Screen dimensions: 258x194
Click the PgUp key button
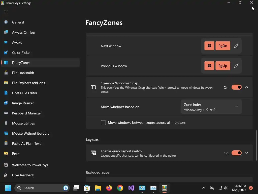[223, 66]
